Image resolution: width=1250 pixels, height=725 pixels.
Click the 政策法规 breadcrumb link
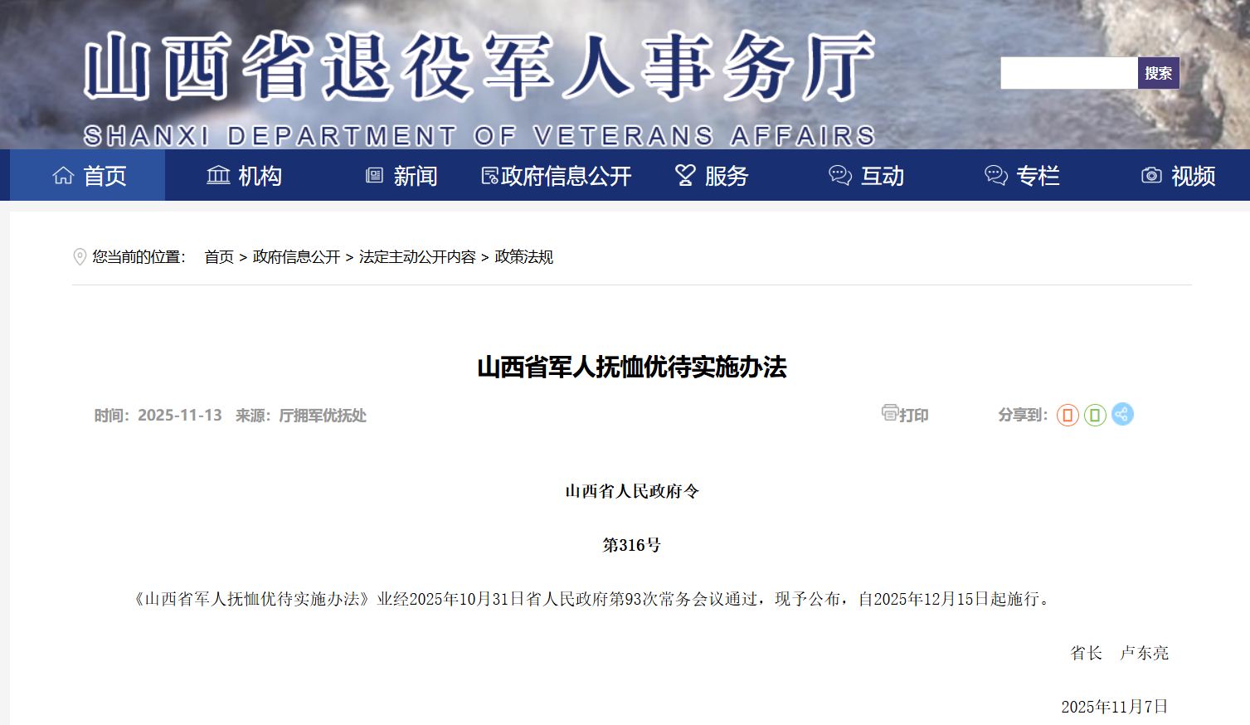tap(523, 257)
